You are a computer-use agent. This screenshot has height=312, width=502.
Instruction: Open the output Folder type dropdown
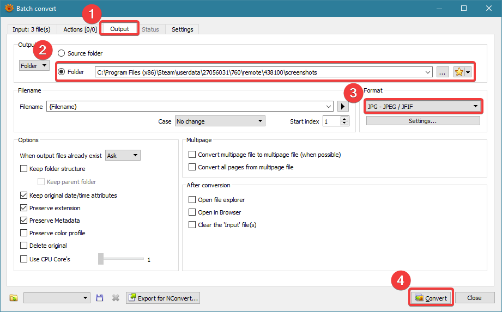[x=34, y=65]
